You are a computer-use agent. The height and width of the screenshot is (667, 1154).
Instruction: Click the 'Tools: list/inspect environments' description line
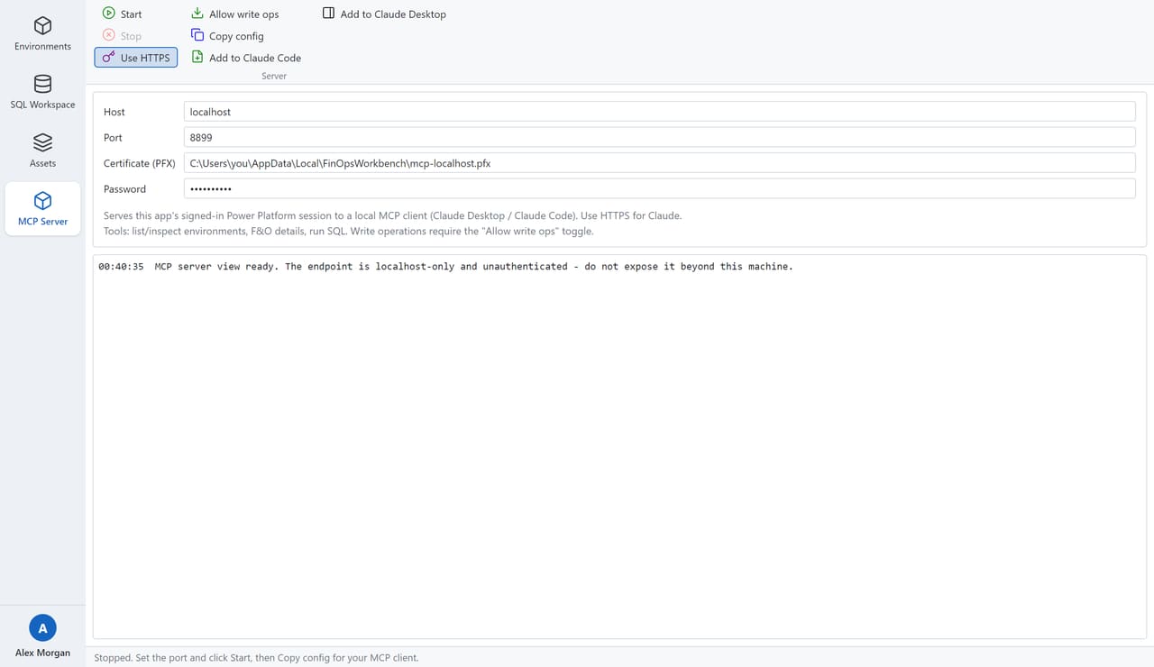349,232
